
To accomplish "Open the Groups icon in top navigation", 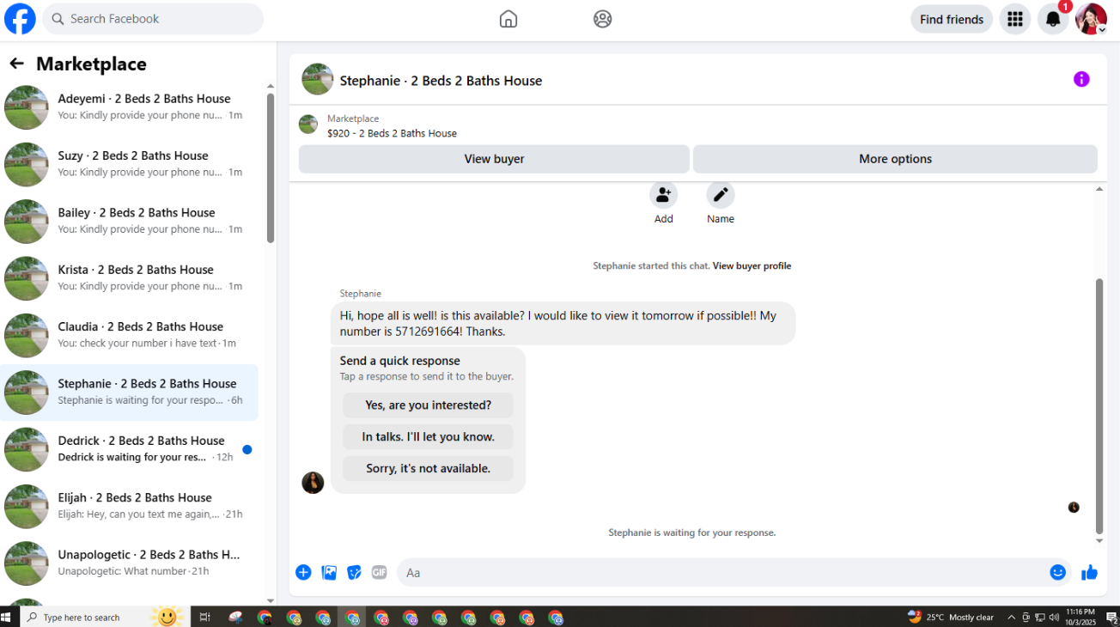I will [x=603, y=19].
